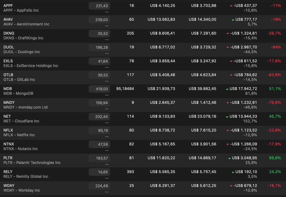Viewport: 286px width, 197px height.
Task: Click the green up arrow in Palantir row
Action: (229, 158)
